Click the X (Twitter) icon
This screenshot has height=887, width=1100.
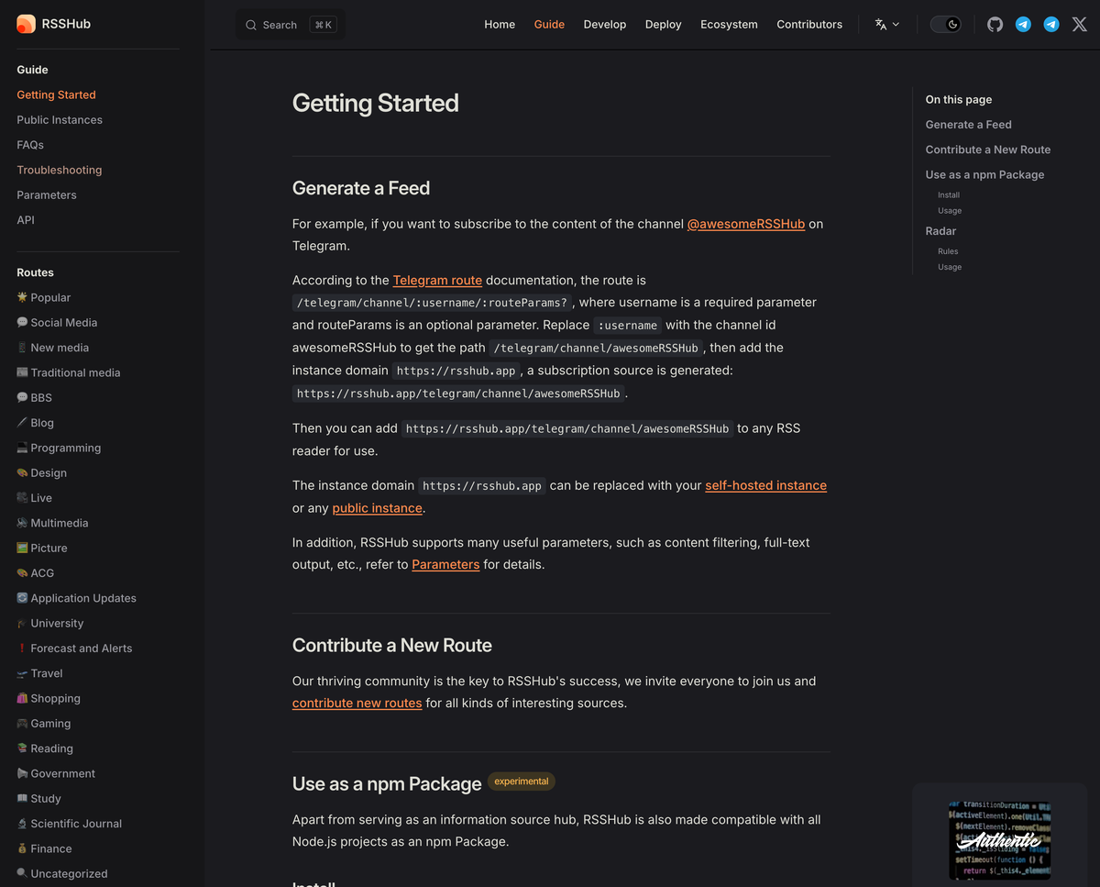[x=1080, y=25]
